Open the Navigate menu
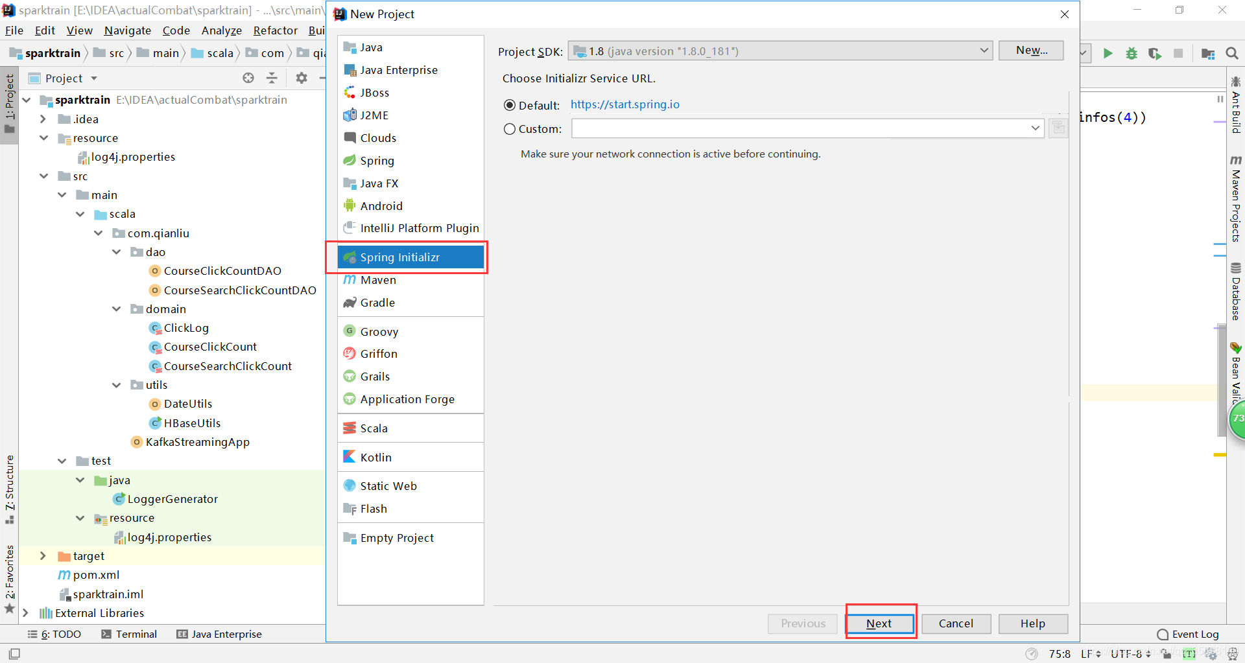 tap(128, 30)
